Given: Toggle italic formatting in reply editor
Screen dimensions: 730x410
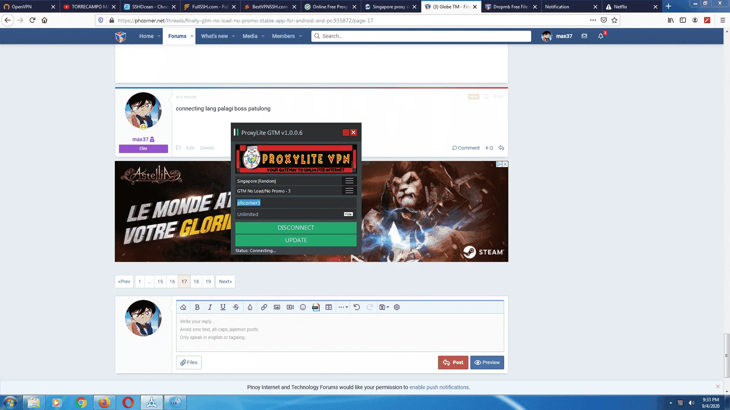Looking at the screenshot, I should pyautogui.click(x=210, y=307).
